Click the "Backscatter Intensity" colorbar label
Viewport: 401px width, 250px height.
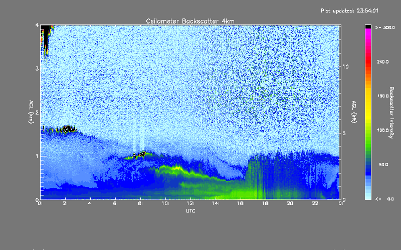(391, 112)
